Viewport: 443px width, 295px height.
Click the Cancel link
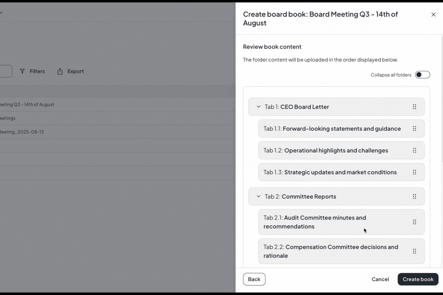pyautogui.click(x=380, y=279)
